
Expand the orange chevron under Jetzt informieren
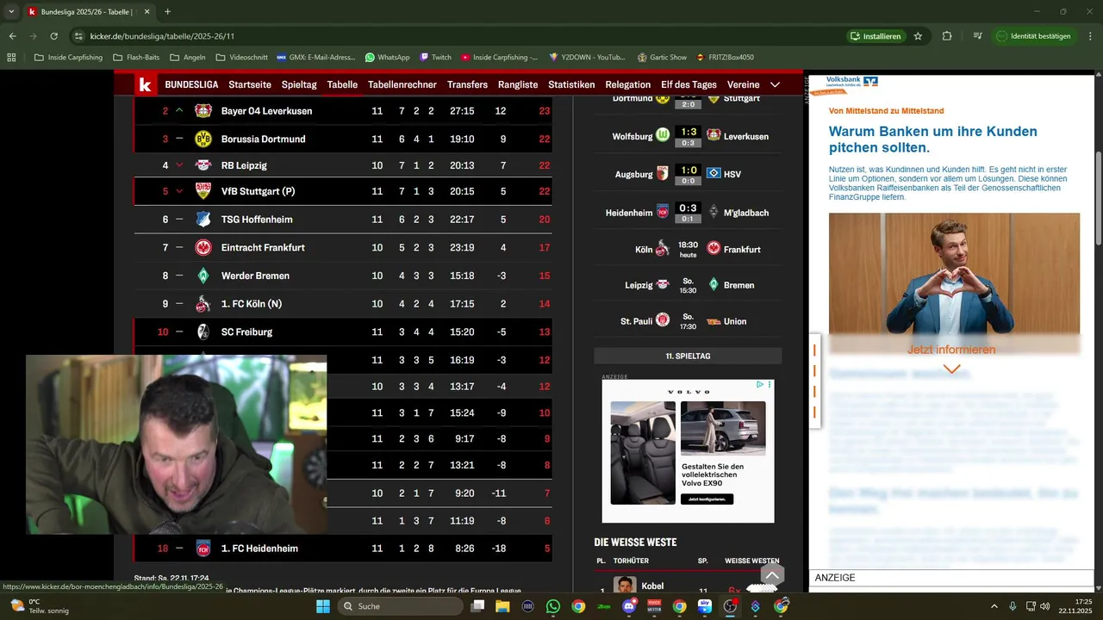[x=951, y=369]
